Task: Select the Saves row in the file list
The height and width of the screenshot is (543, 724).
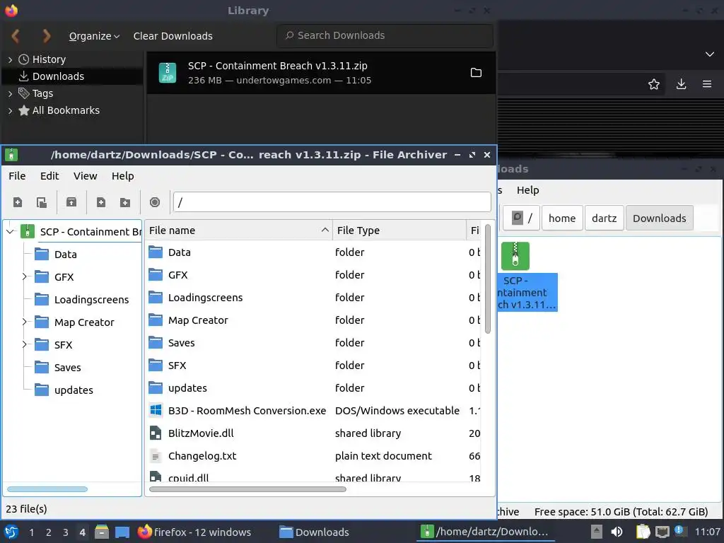Action: coord(314,343)
